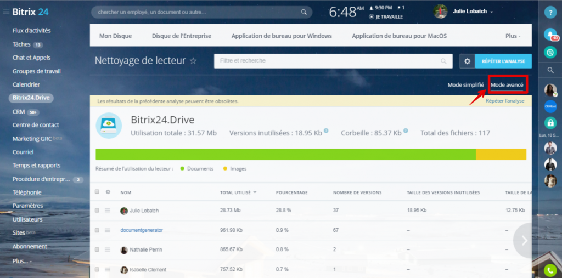Click the Je travaille status indicator
The width and height of the screenshot is (562, 278).
[x=386, y=17]
